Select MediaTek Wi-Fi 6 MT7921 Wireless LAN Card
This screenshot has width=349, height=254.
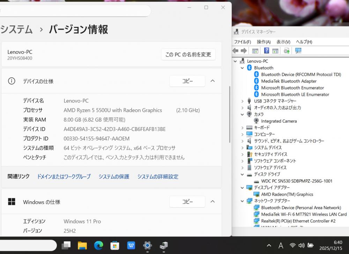(x=304, y=214)
